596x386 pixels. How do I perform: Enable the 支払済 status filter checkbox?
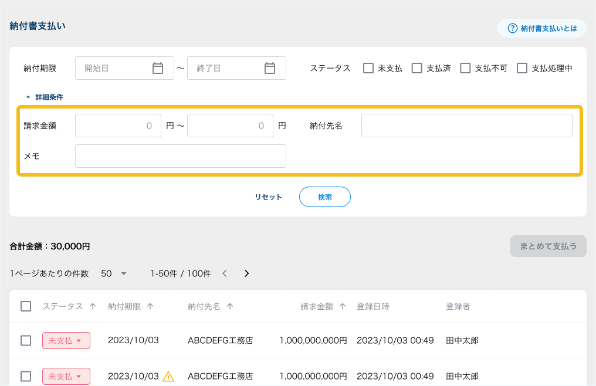[417, 68]
